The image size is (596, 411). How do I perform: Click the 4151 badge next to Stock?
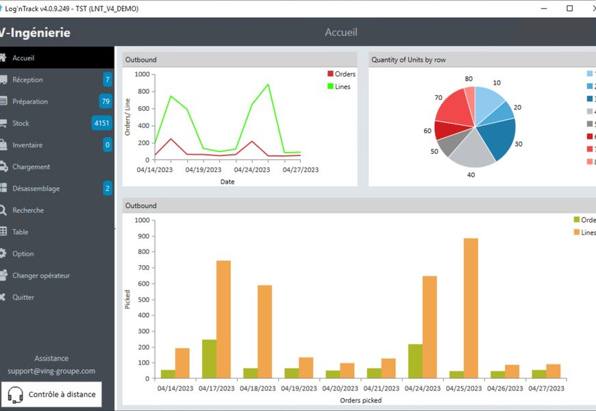(x=101, y=123)
